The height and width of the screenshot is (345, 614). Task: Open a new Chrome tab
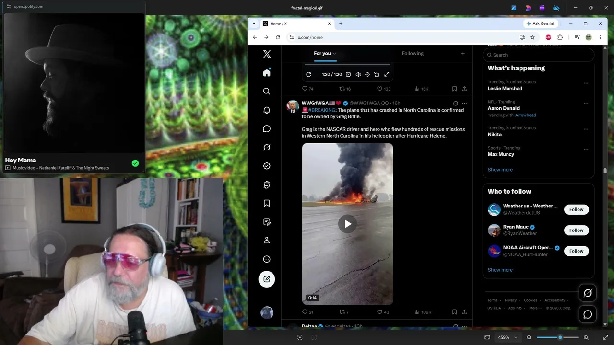(x=341, y=23)
